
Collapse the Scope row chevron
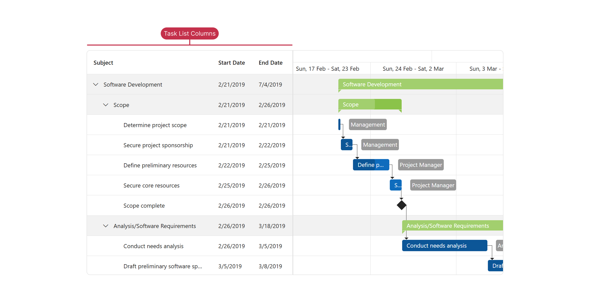(x=106, y=105)
